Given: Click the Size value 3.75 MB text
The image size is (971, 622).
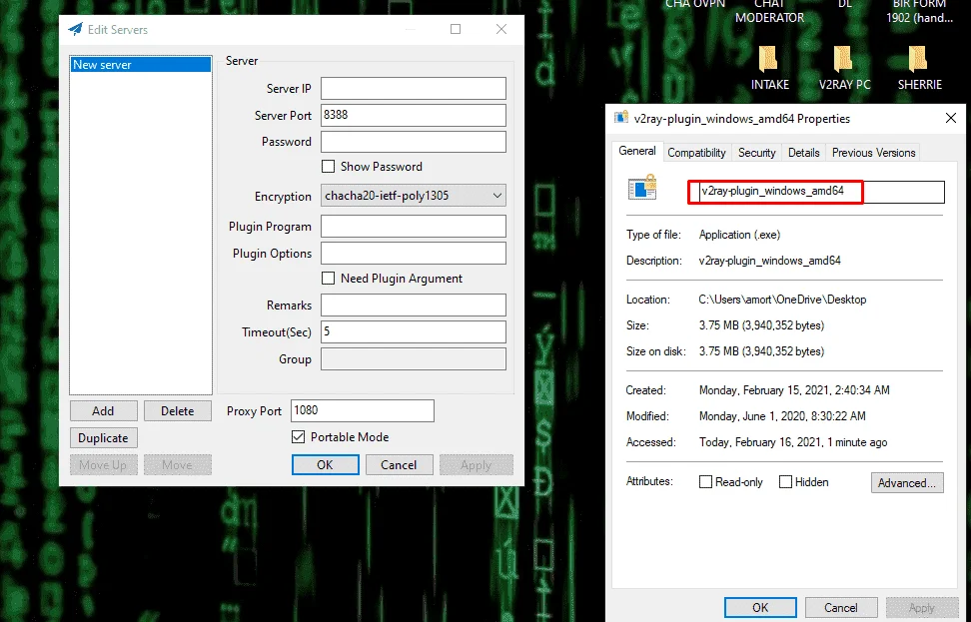Looking at the screenshot, I should [761, 325].
